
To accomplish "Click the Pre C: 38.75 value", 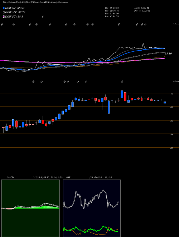I will (x=112, y=17).
